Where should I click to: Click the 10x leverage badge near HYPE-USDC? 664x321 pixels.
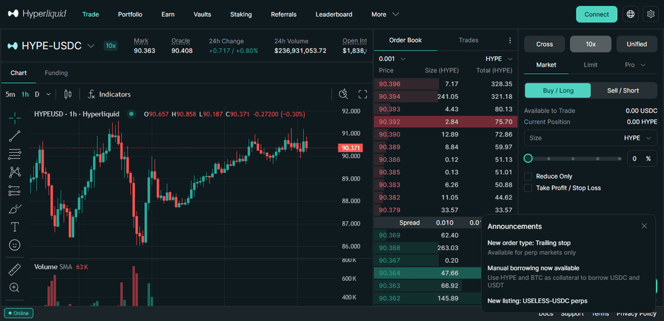click(111, 45)
